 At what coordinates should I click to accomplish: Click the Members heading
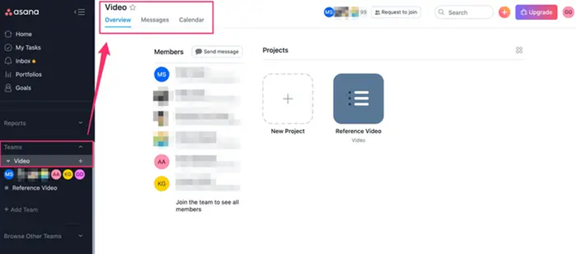[168, 52]
